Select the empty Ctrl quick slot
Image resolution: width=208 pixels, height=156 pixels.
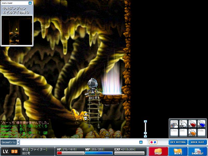coord(174,133)
